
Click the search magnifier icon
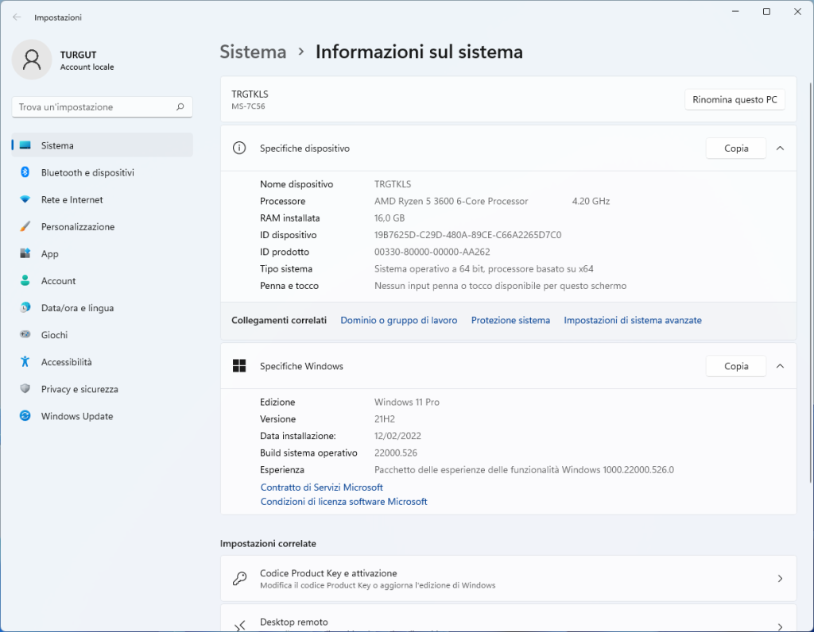click(180, 107)
